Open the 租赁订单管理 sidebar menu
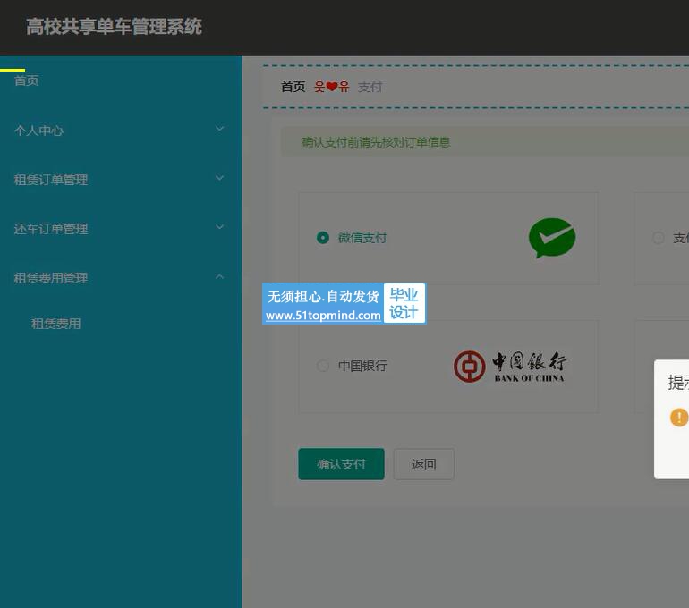Image resolution: width=689 pixels, height=608 pixels. click(x=121, y=180)
